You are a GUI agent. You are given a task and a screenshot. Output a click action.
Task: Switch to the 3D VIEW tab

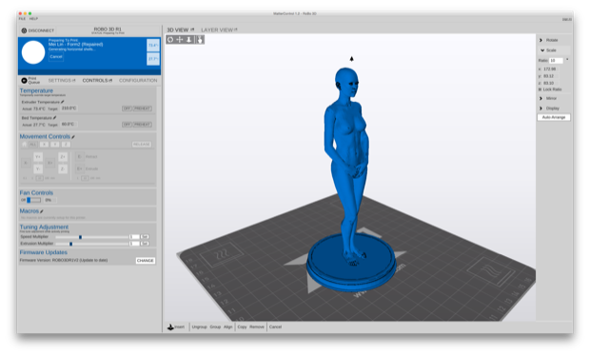[x=178, y=30]
